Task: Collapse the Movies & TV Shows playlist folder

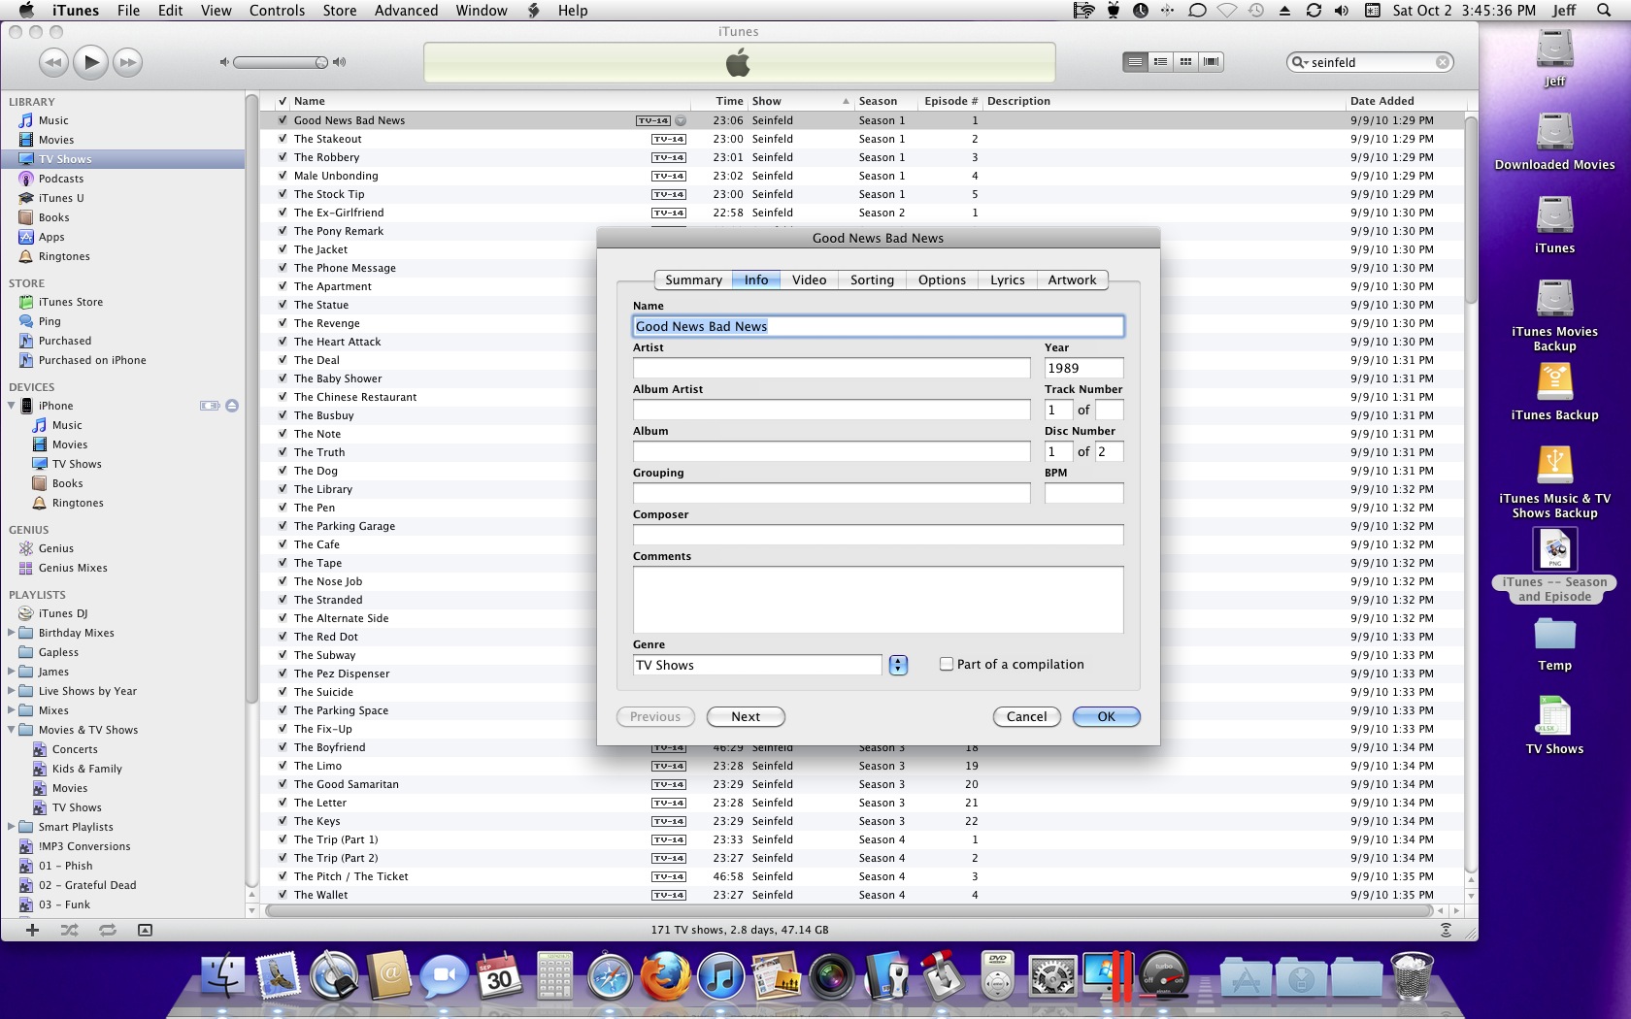Action: (10, 730)
